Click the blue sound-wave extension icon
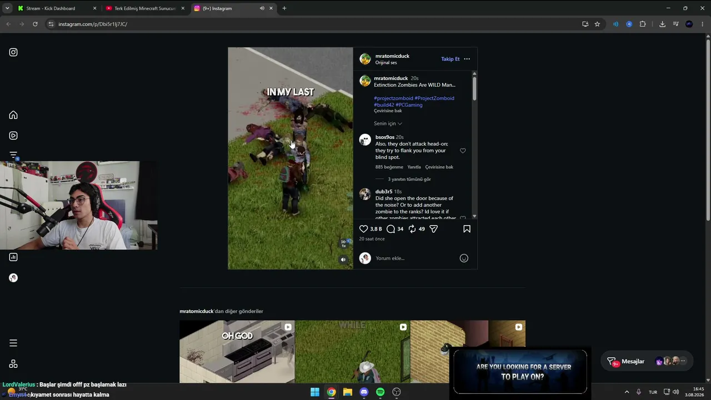This screenshot has height=400, width=711. (615, 24)
